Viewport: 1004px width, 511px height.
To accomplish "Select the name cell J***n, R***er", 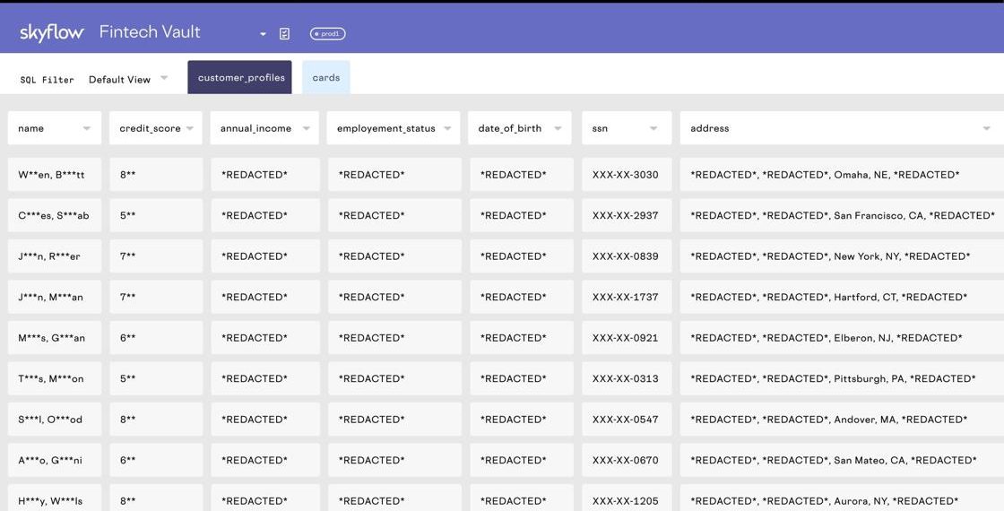I will pyautogui.click(x=55, y=256).
